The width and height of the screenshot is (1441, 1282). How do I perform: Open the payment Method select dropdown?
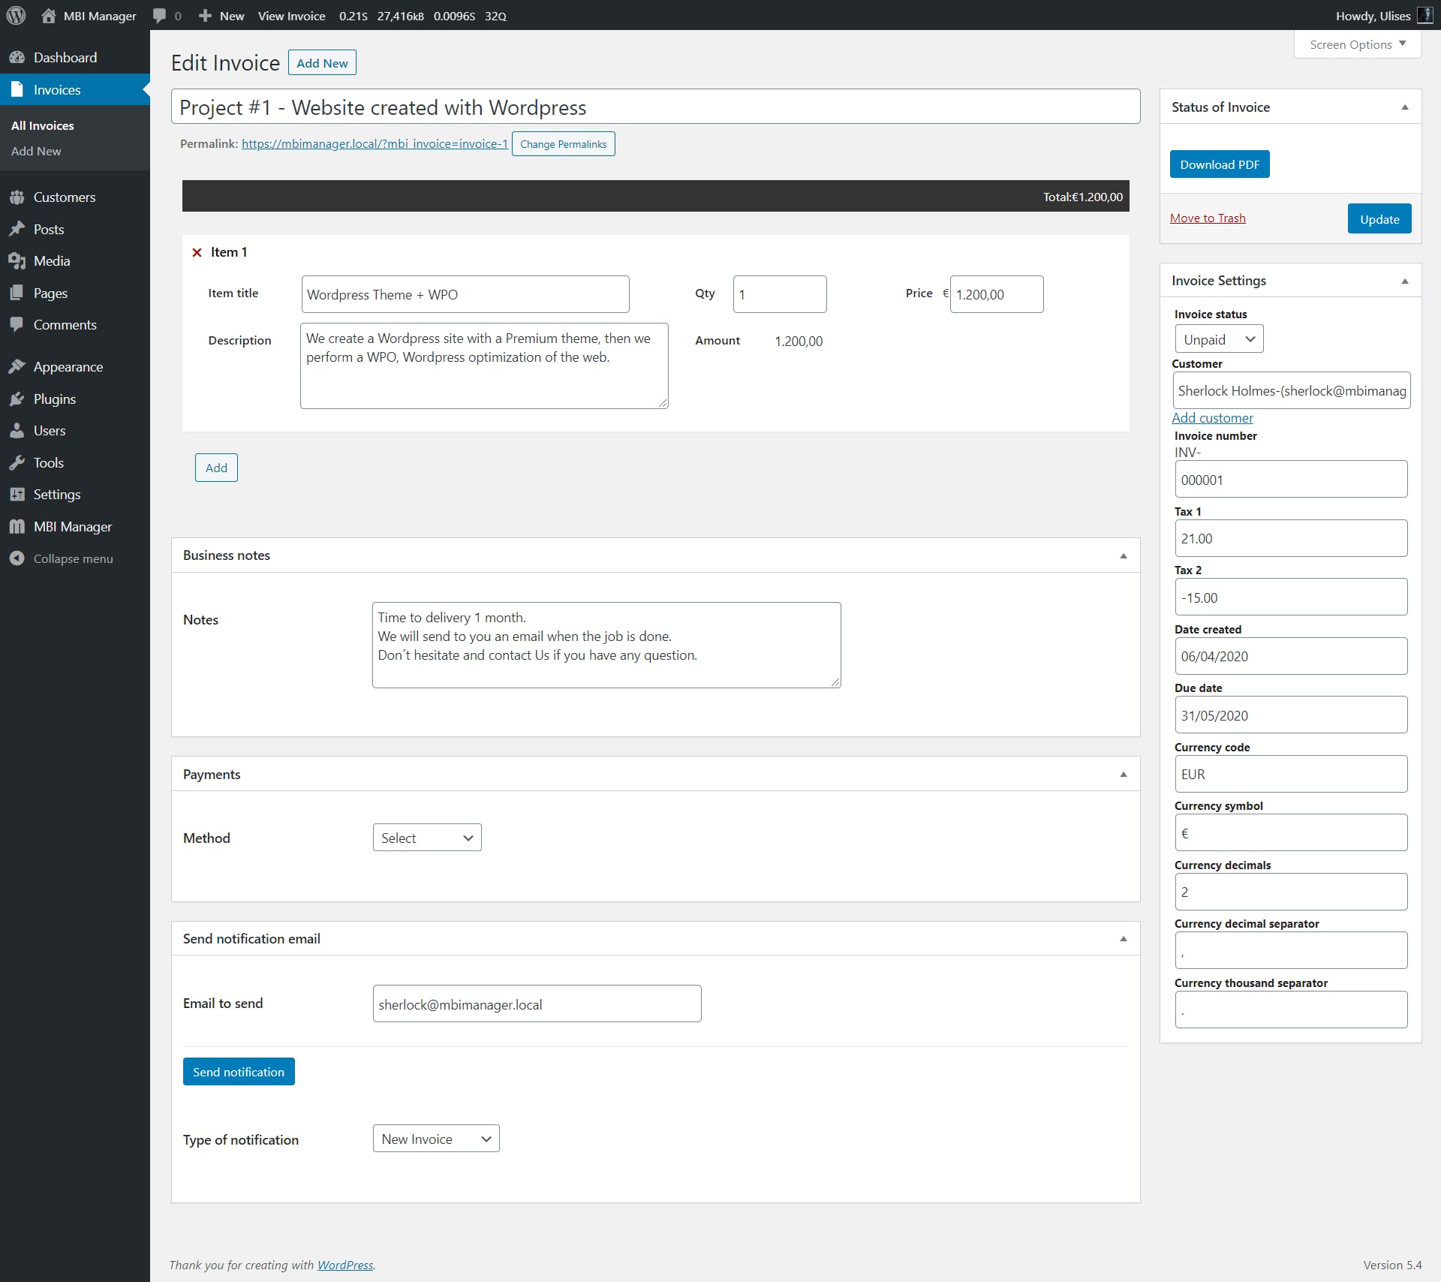click(x=426, y=838)
